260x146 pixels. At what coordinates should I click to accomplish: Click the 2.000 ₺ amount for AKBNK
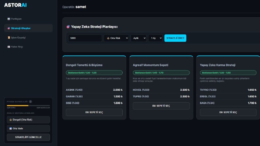tap(118, 90)
